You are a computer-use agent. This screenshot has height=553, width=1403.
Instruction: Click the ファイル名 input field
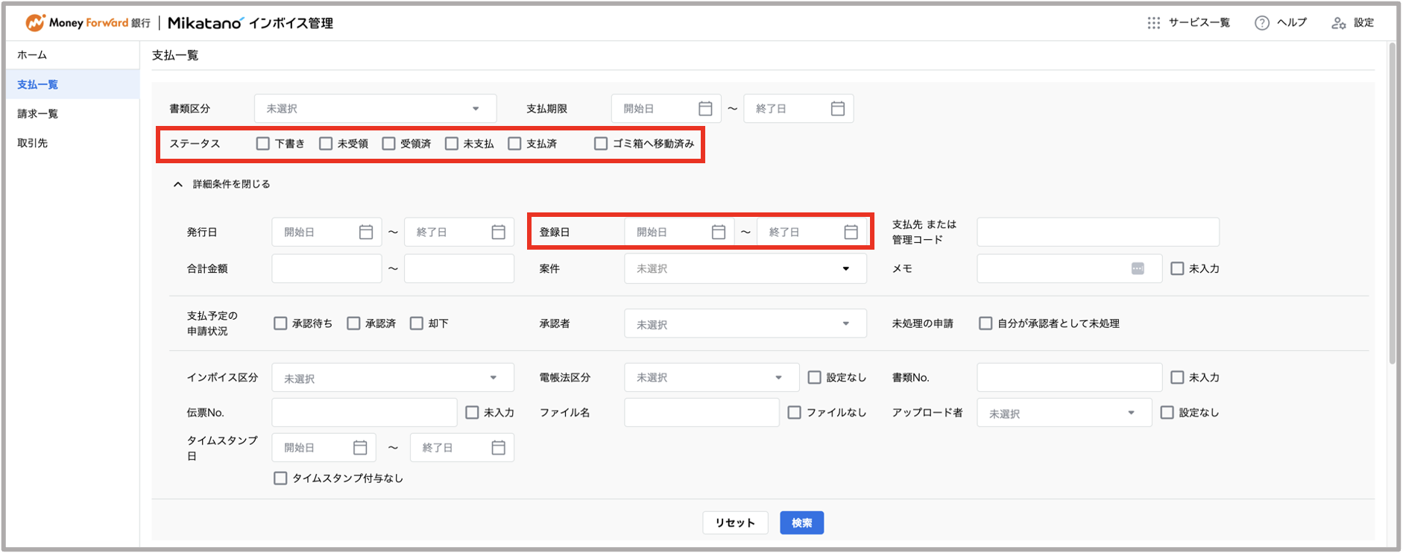701,413
